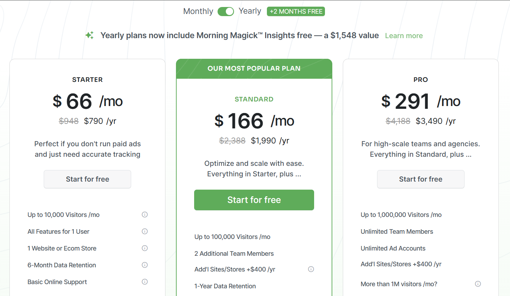Click info icon for Standard's Add'l Sites/Stores fee

pyautogui.click(x=311, y=269)
